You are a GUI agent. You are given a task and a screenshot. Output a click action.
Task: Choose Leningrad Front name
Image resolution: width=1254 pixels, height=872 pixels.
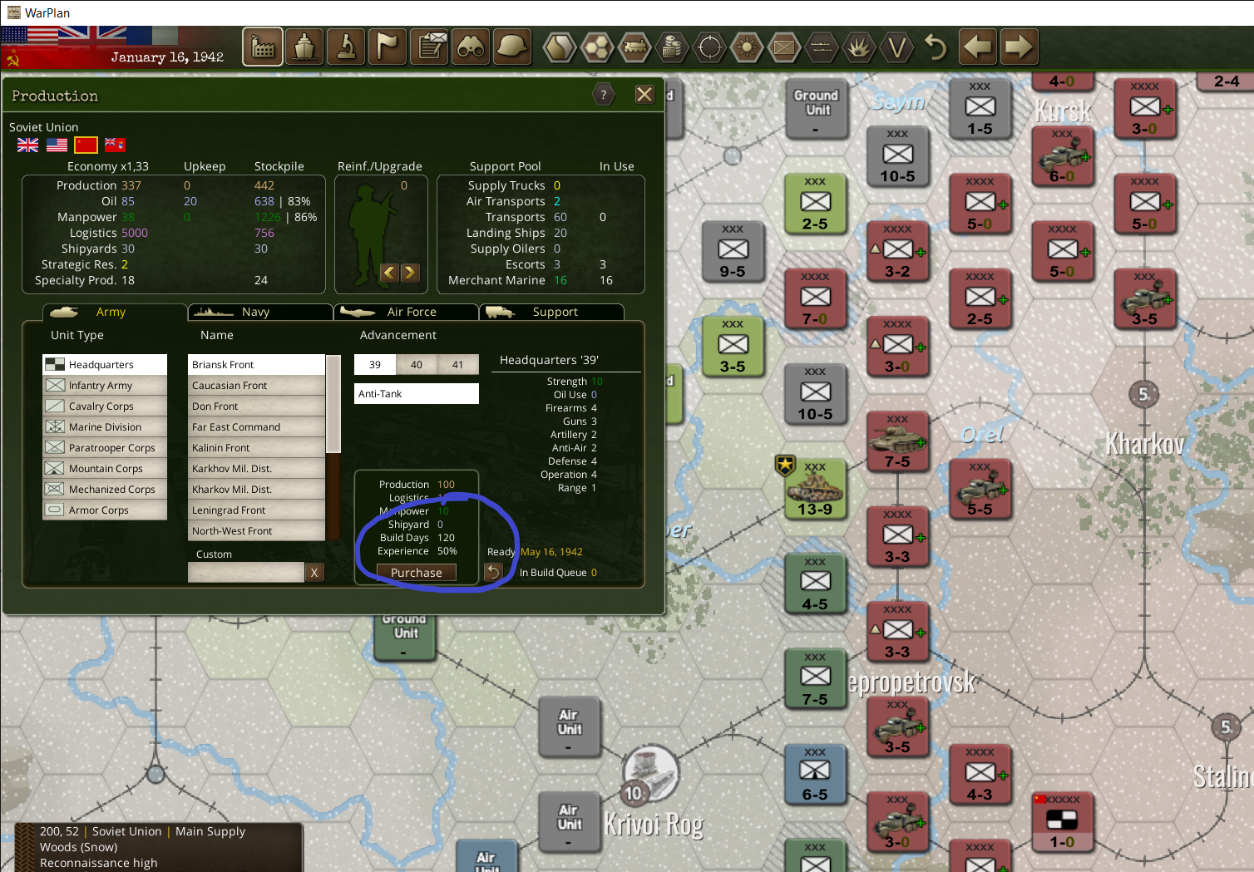pos(256,510)
